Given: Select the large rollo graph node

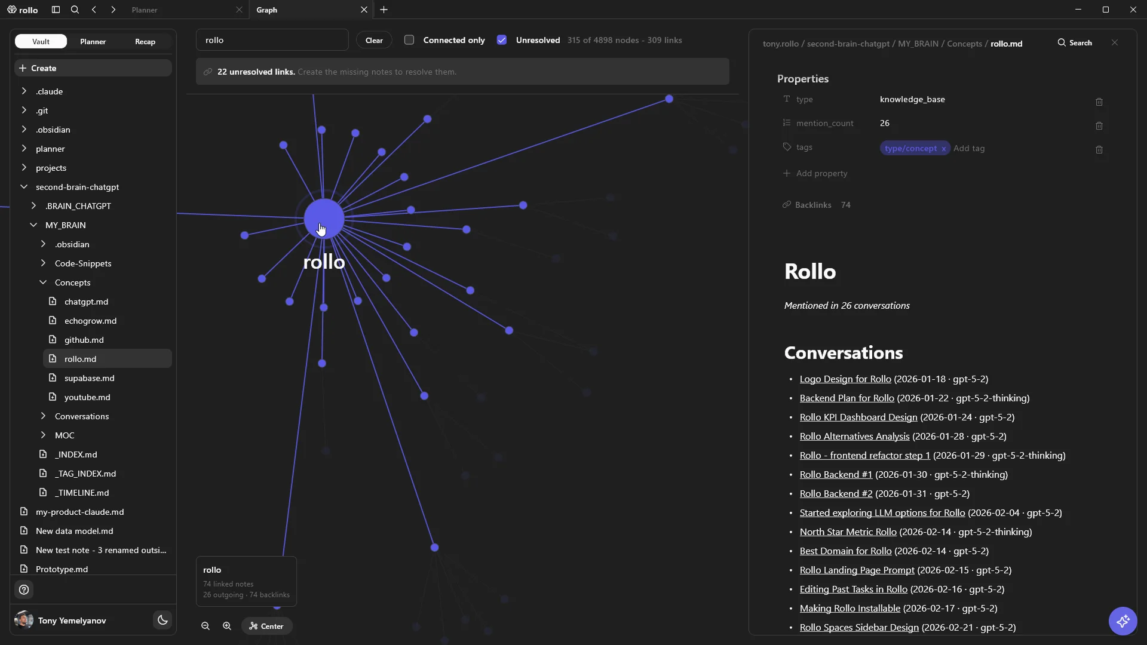Looking at the screenshot, I should click(x=324, y=219).
